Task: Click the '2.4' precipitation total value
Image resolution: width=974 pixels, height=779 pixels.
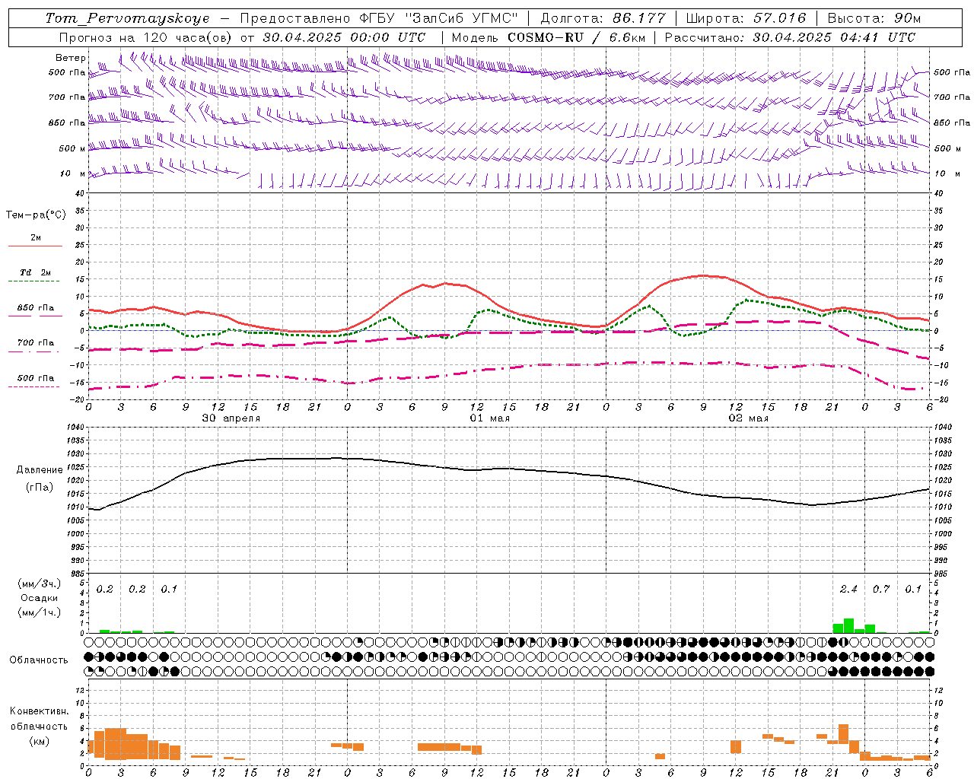Action: [x=848, y=590]
